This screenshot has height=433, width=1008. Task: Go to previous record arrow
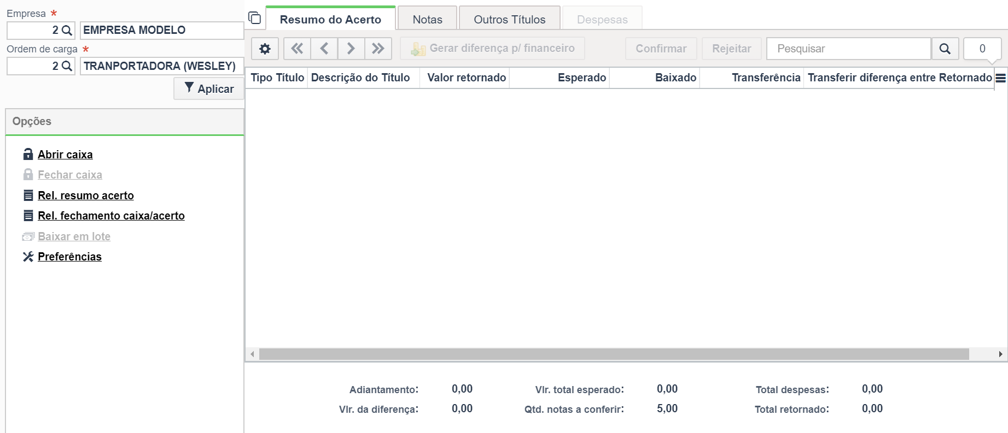pos(324,49)
